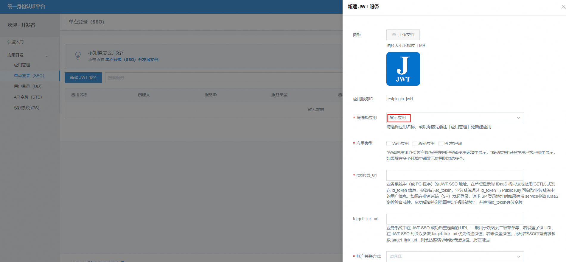
Task: Expand the 账户关联方式 dropdown
Action: tap(455, 256)
